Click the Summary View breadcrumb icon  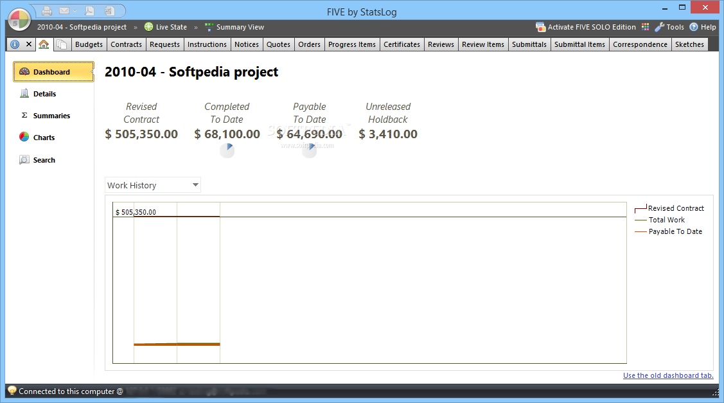(x=209, y=27)
